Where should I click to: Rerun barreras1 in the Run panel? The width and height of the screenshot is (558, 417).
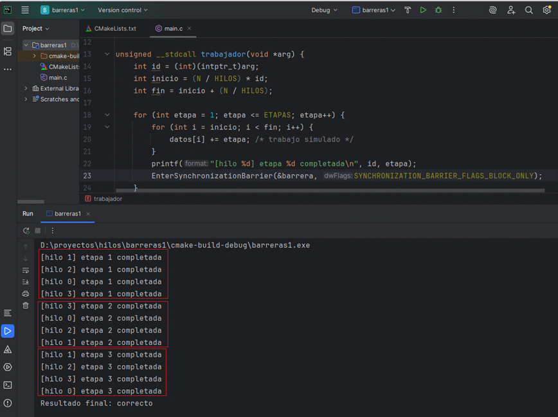pyautogui.click(x=26, y=230)
